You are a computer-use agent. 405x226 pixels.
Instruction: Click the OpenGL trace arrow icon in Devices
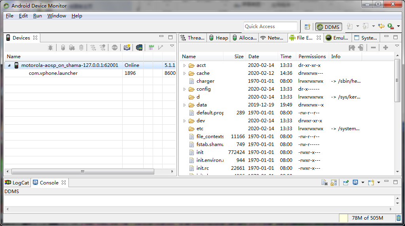click(161, 47)
